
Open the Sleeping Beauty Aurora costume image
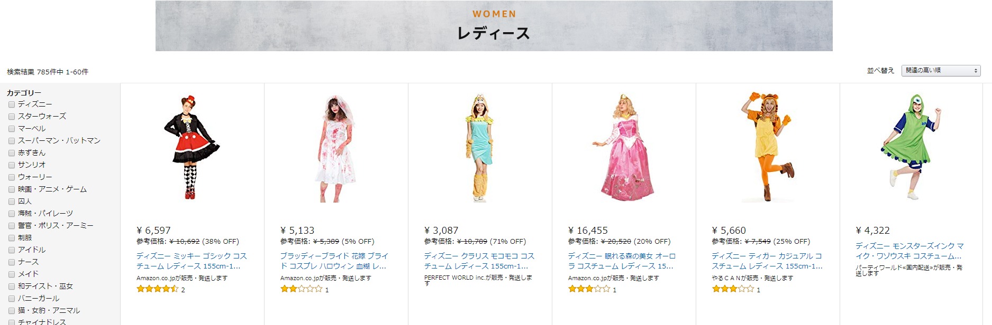[624, 148]
